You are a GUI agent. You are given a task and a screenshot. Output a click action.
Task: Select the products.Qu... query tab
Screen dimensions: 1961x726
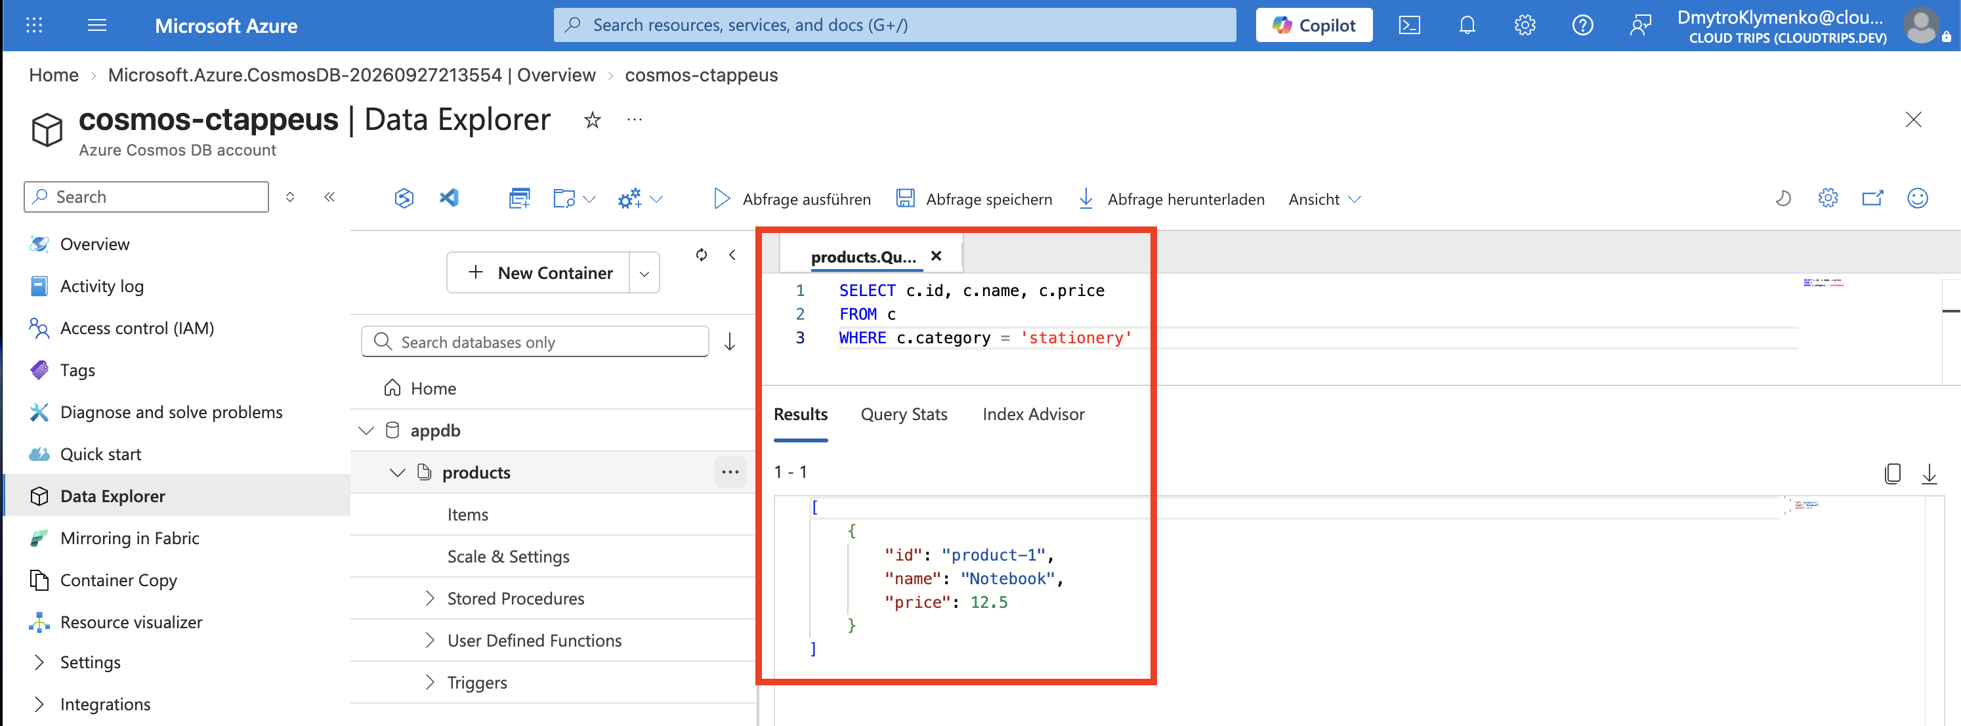[x=863, y=257]
